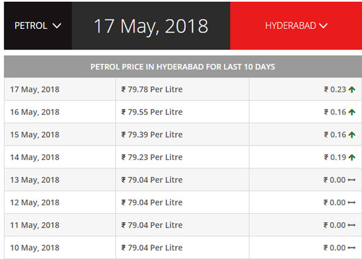This screenshot has height=259, width=362.
Task: Select the ₹ 79.78 Per Litre price cell
Action: pos(182,89)
